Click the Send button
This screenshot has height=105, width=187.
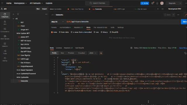(184, 22)
